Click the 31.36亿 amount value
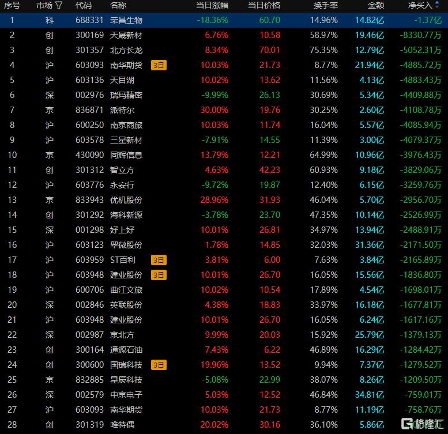Screen dimensions: 448x434 (x=370, y=245)
